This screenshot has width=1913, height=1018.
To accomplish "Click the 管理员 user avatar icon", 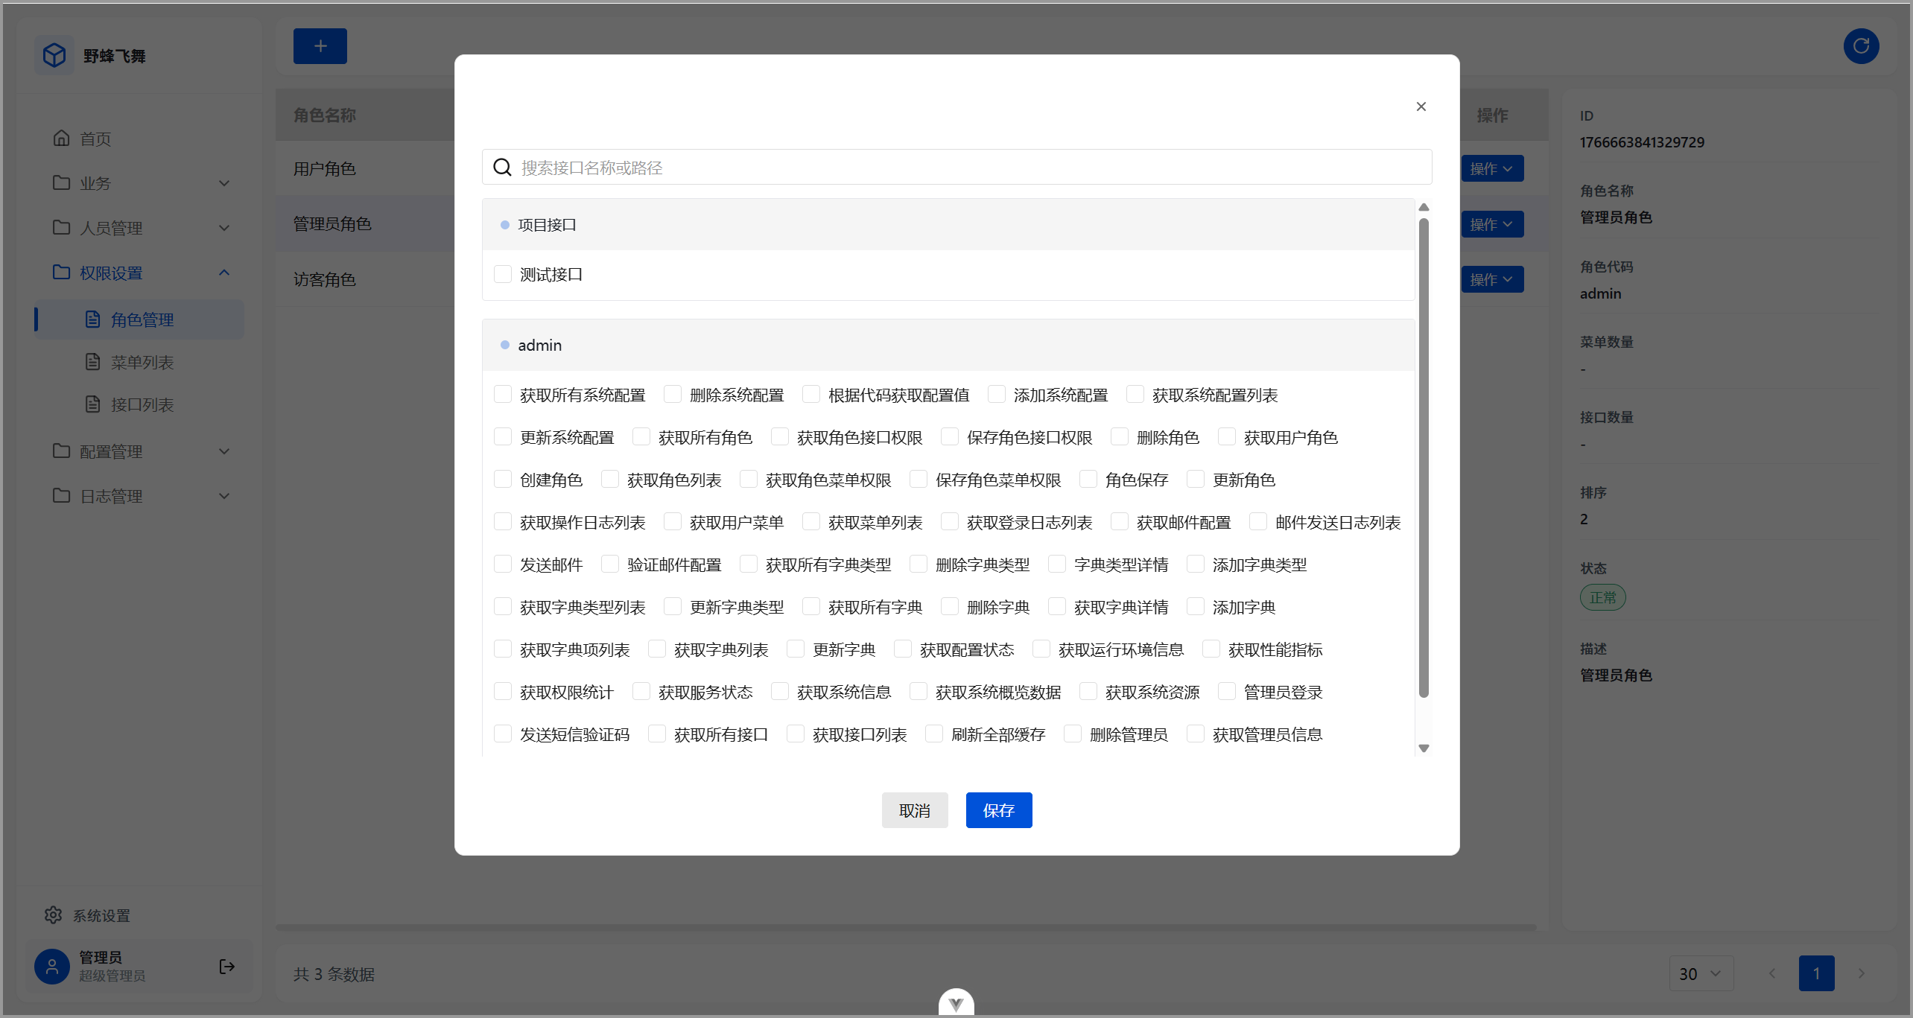I will coord(52,967).
